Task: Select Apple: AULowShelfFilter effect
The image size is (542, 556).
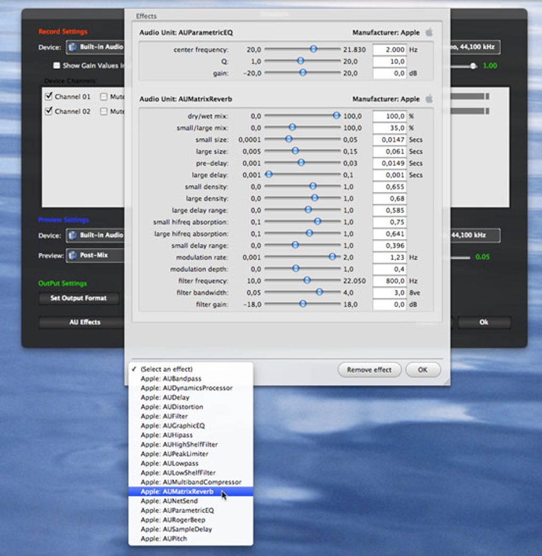Action: tap(191, 473)
